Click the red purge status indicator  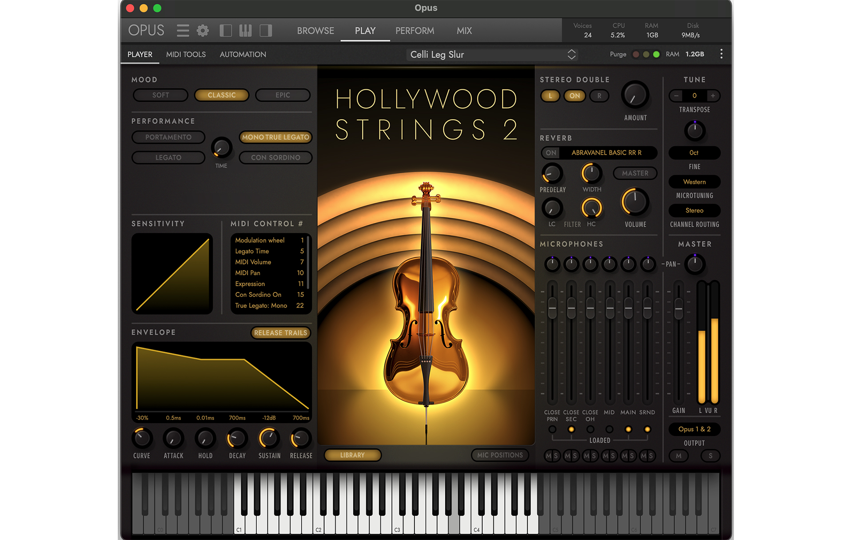(x=636, y=54)
